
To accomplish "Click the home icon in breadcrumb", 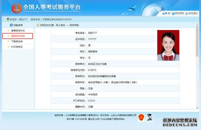I will tap(38, 25).
